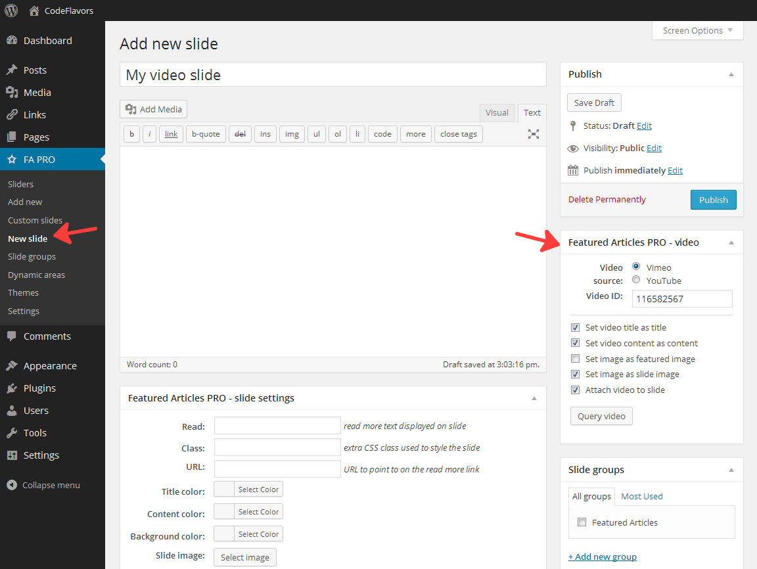Image resolution: width=757 pixels, height=569 pixels.
Task: Click the slide title input field
Action: coord(333,75)
